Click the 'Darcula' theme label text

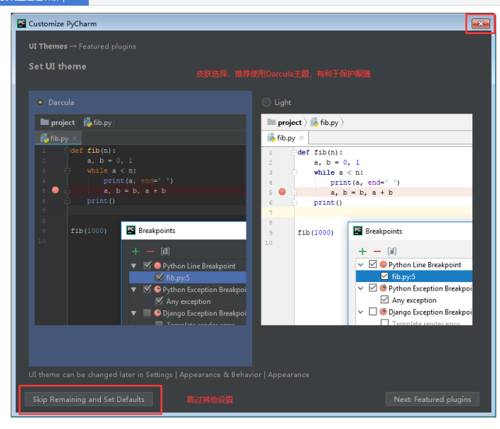[61, 102]
